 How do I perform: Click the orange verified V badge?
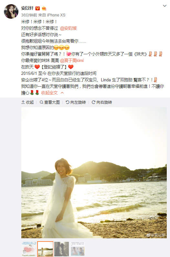(37, 8)
